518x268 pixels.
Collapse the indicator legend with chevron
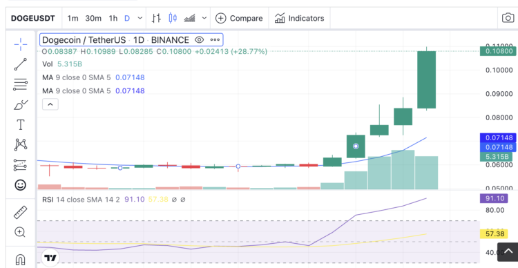pyautogui.click(x=50, y=104)
